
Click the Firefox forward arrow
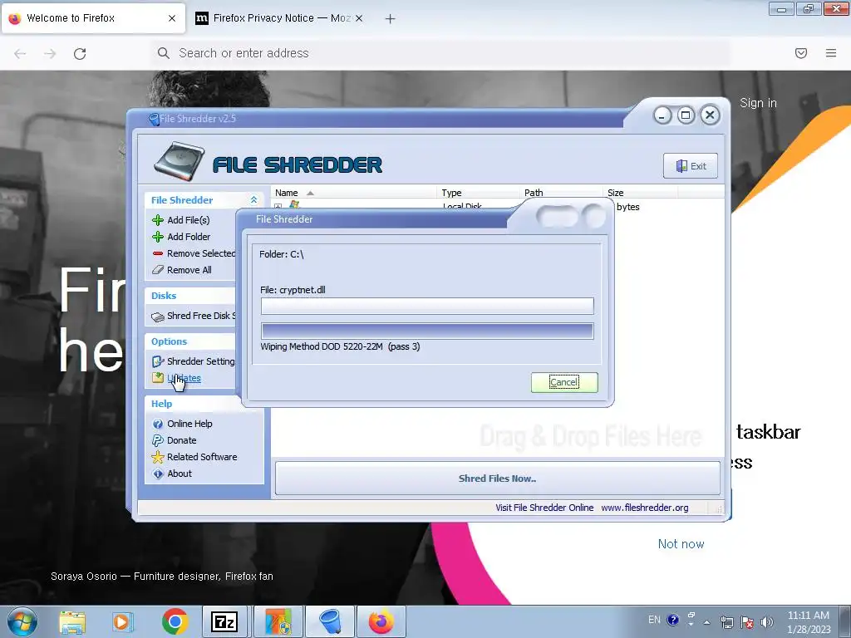50,53
